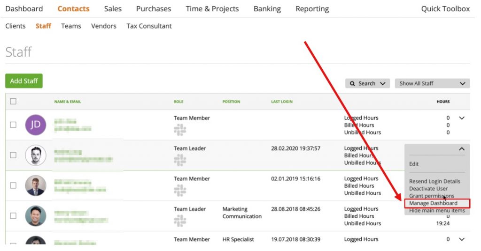
Task: Click the Add Staff button
Action: [24, 81]
